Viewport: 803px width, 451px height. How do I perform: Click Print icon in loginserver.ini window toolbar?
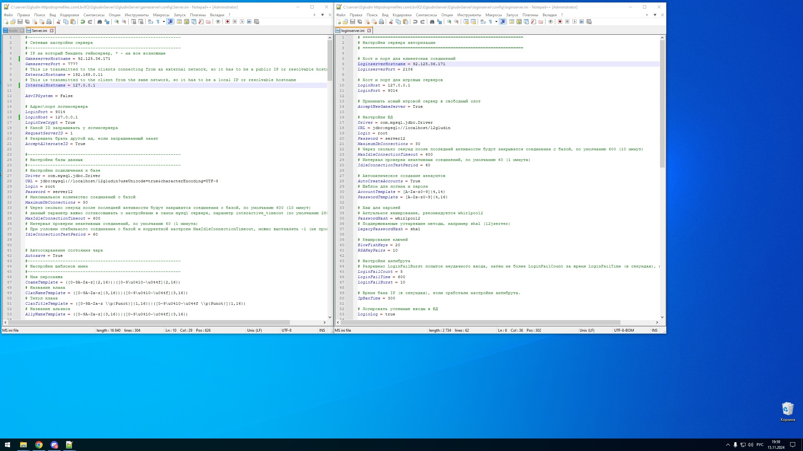pyautogui.click(x=381, y=22)
